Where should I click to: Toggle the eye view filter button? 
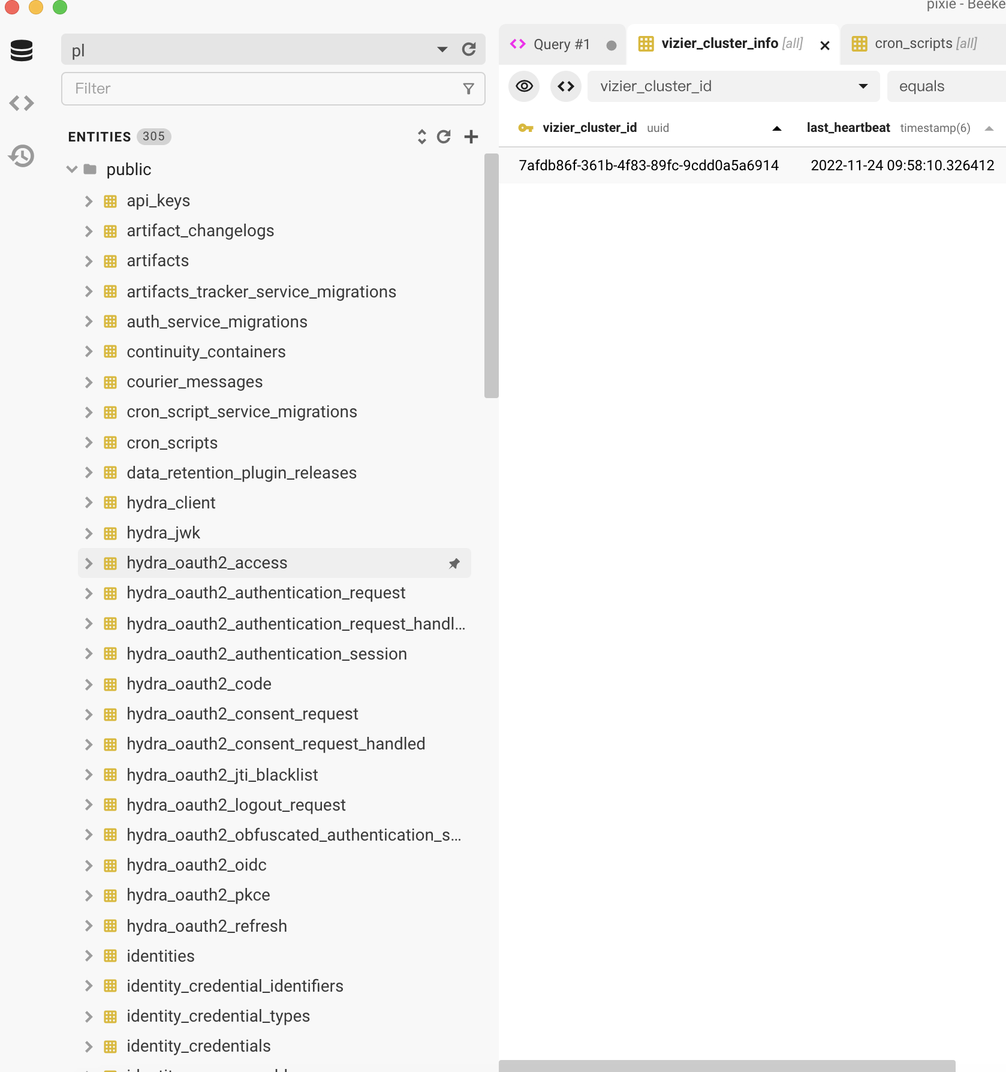(x=524, y=86)
